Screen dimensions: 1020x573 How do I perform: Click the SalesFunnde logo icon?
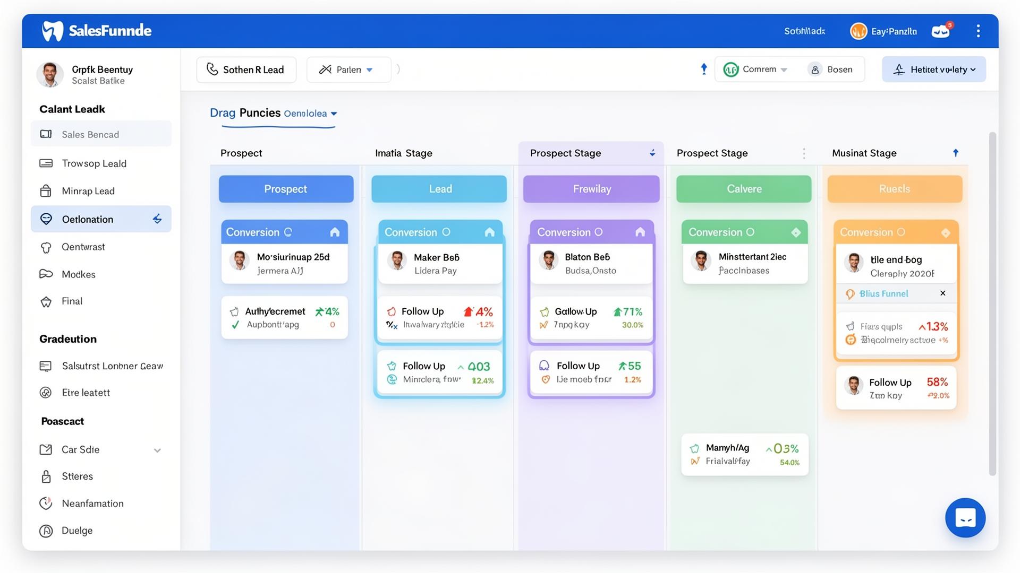(53, 31)
